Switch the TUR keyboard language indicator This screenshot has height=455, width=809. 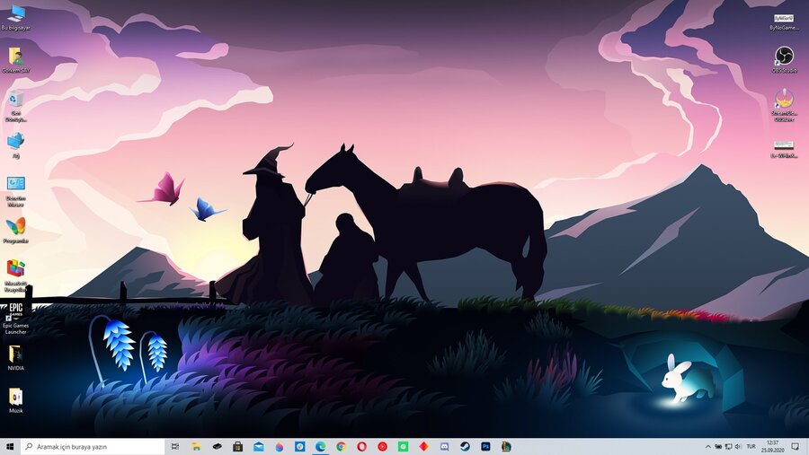pyautogui.click(x=751, y=446)
